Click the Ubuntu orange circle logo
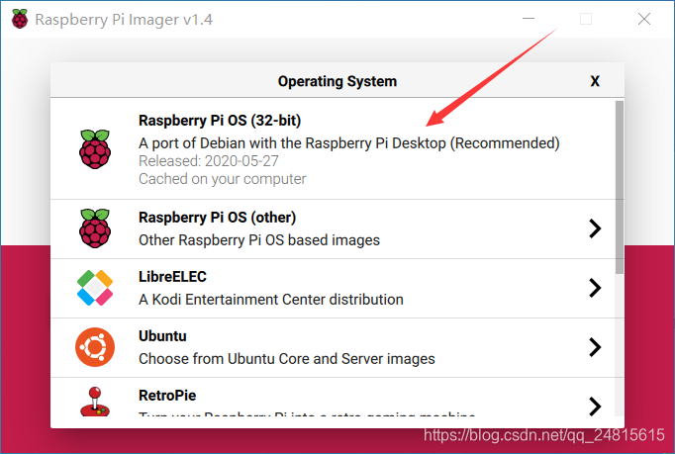 tap(95, 347)
